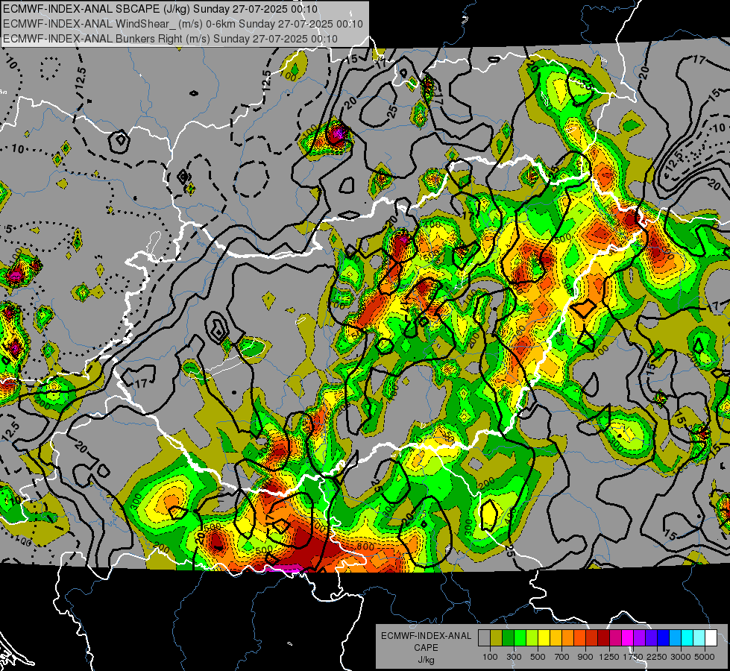Click the WindShear 0-6km title line
The height and width of the screenshot is (671, 730).
183,24
